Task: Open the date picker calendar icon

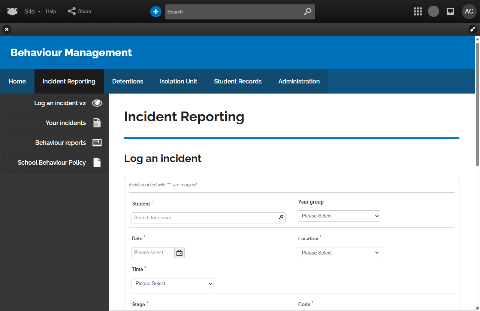Action: [x=179, y=253]
